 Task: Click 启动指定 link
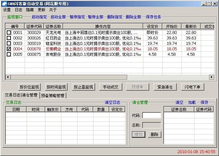coord(39,17)
